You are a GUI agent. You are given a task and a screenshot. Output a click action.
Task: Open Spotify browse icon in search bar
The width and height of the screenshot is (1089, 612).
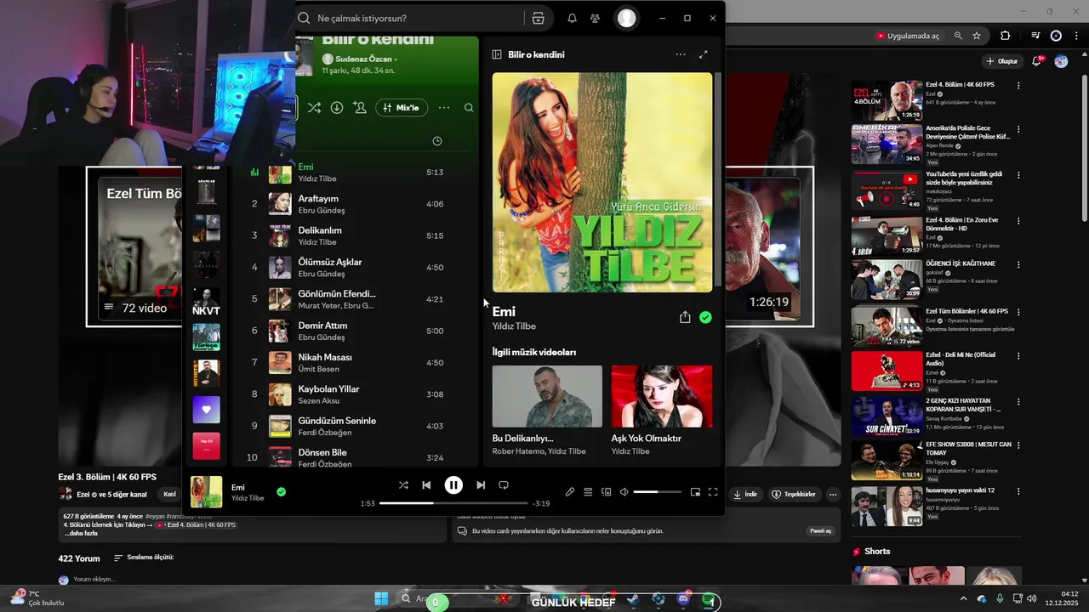click(538, 18)
